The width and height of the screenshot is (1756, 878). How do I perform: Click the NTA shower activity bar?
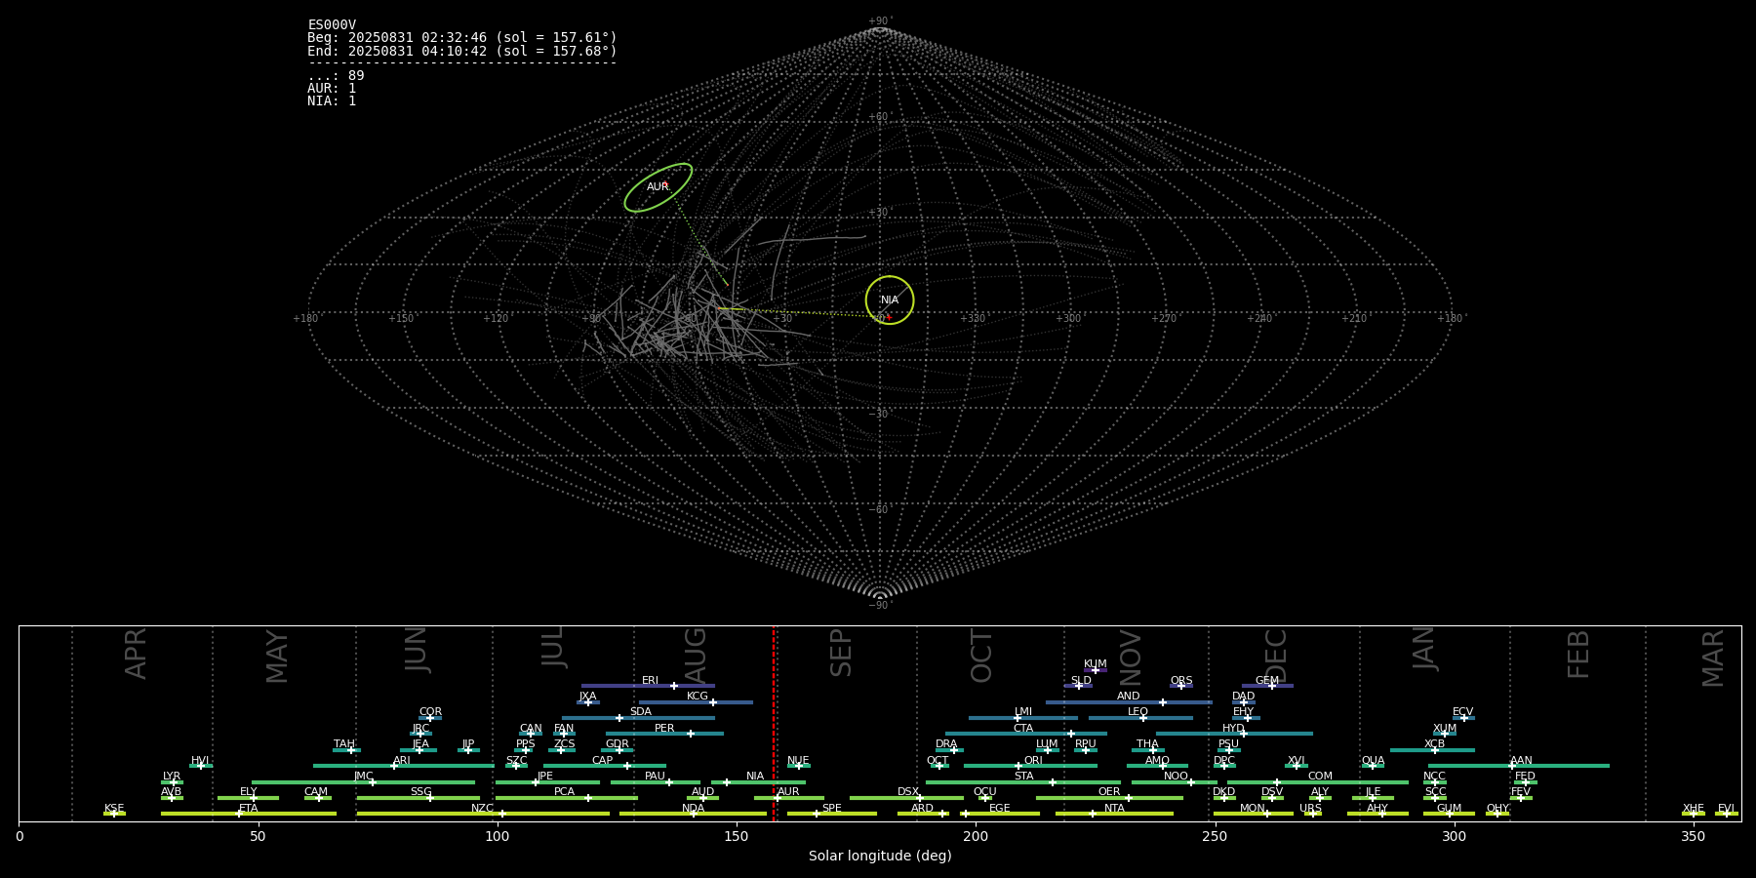pyautogui.click(x=1114, y=814)
